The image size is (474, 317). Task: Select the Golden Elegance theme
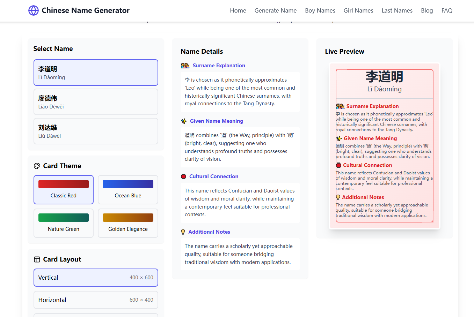click(x=128, y=223)
